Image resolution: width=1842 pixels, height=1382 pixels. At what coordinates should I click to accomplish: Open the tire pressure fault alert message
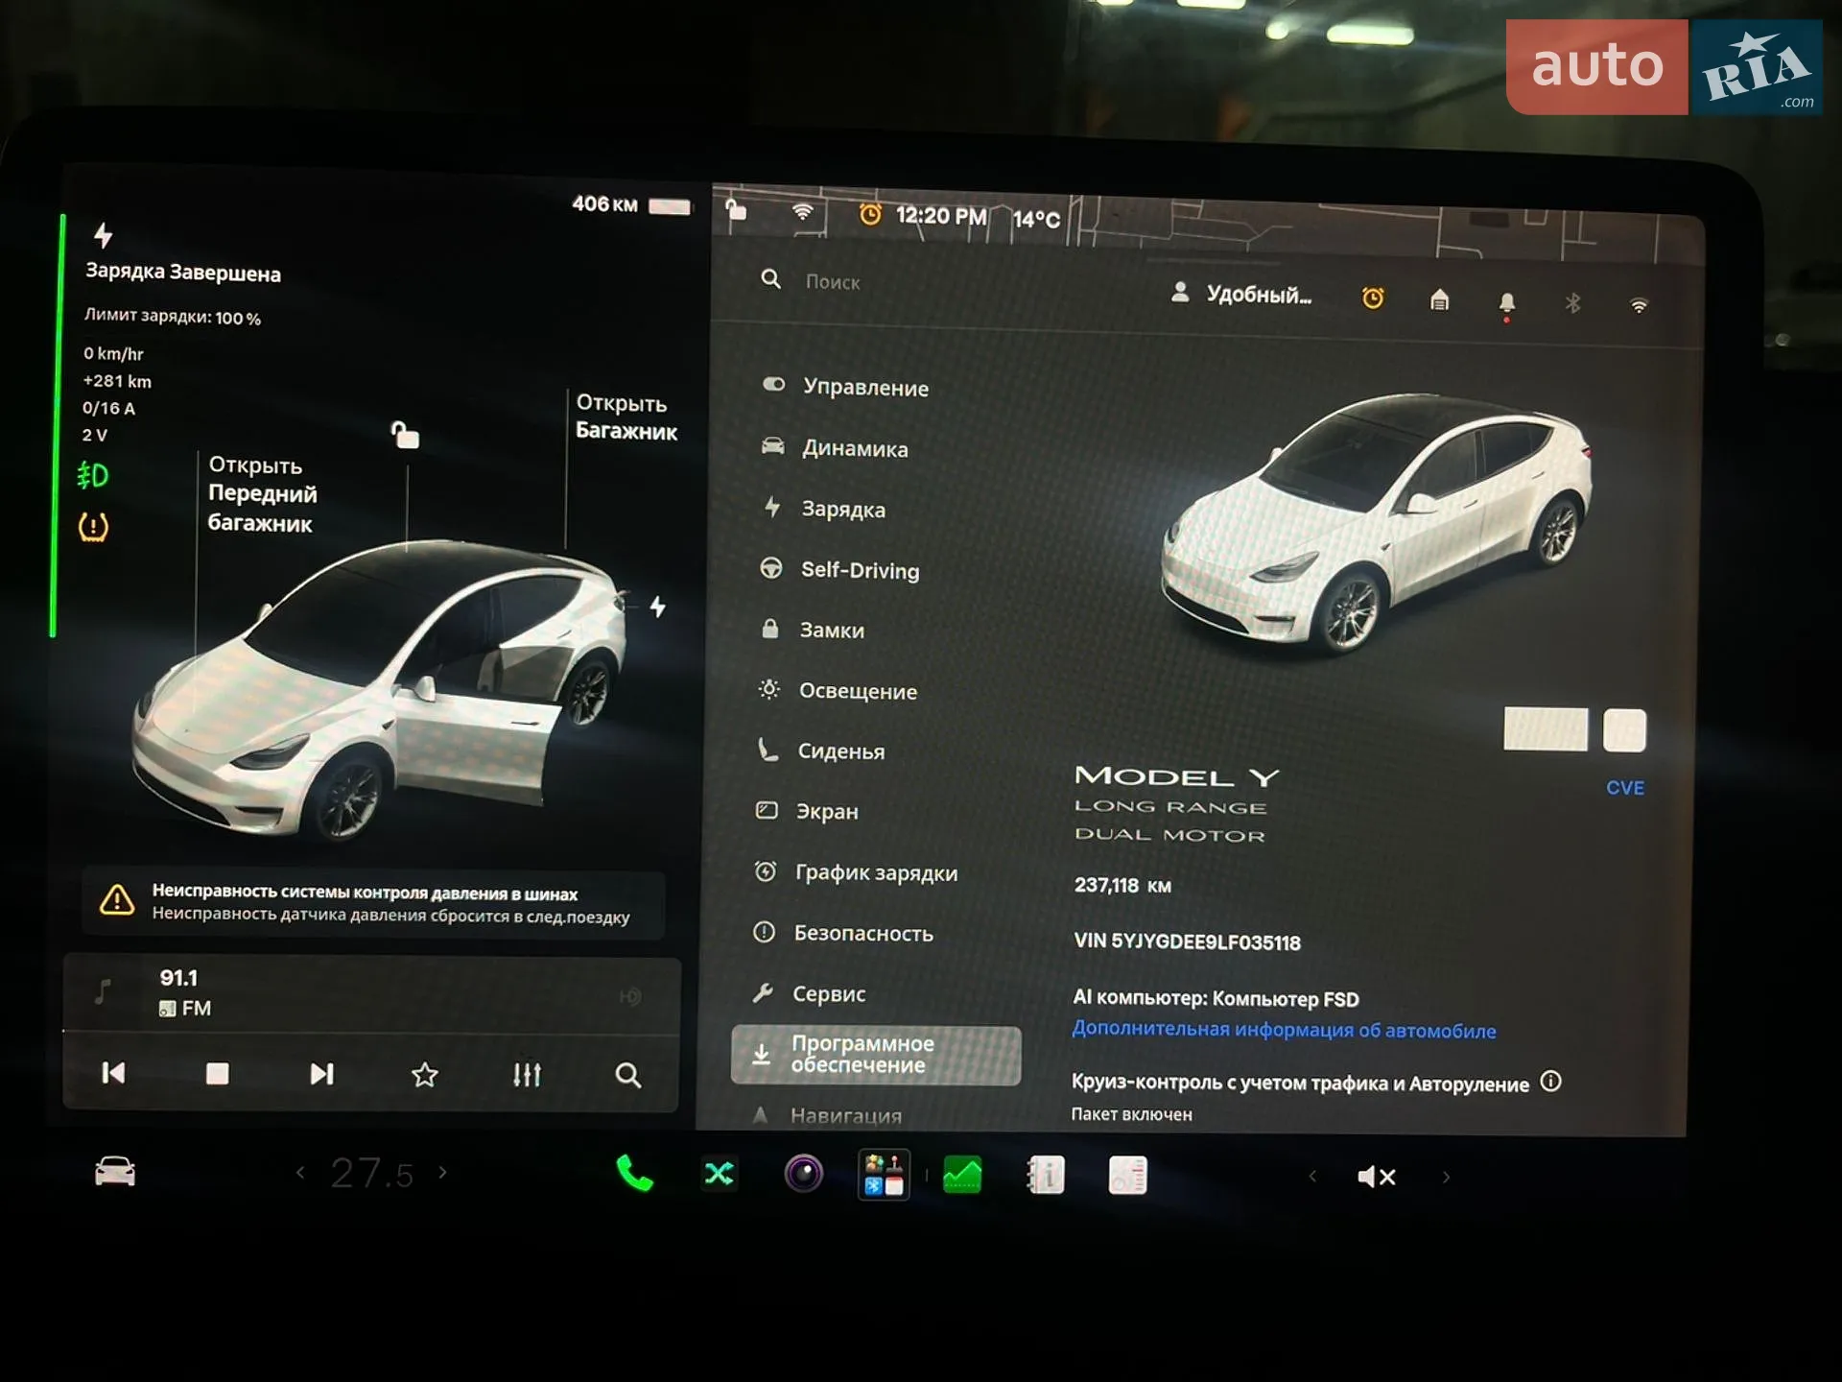[372, 903]
